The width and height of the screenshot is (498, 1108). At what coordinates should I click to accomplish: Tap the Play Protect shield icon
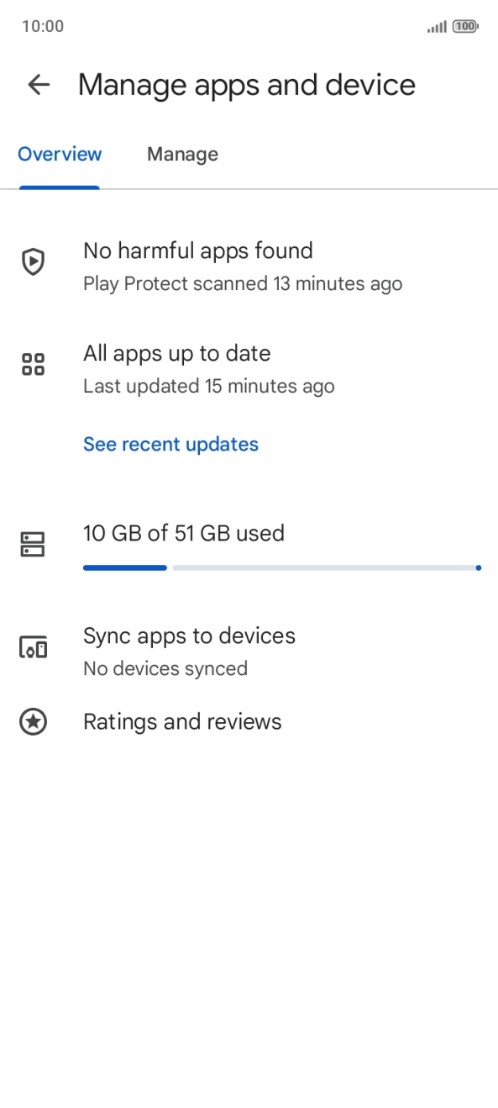[x=33, y=262]
